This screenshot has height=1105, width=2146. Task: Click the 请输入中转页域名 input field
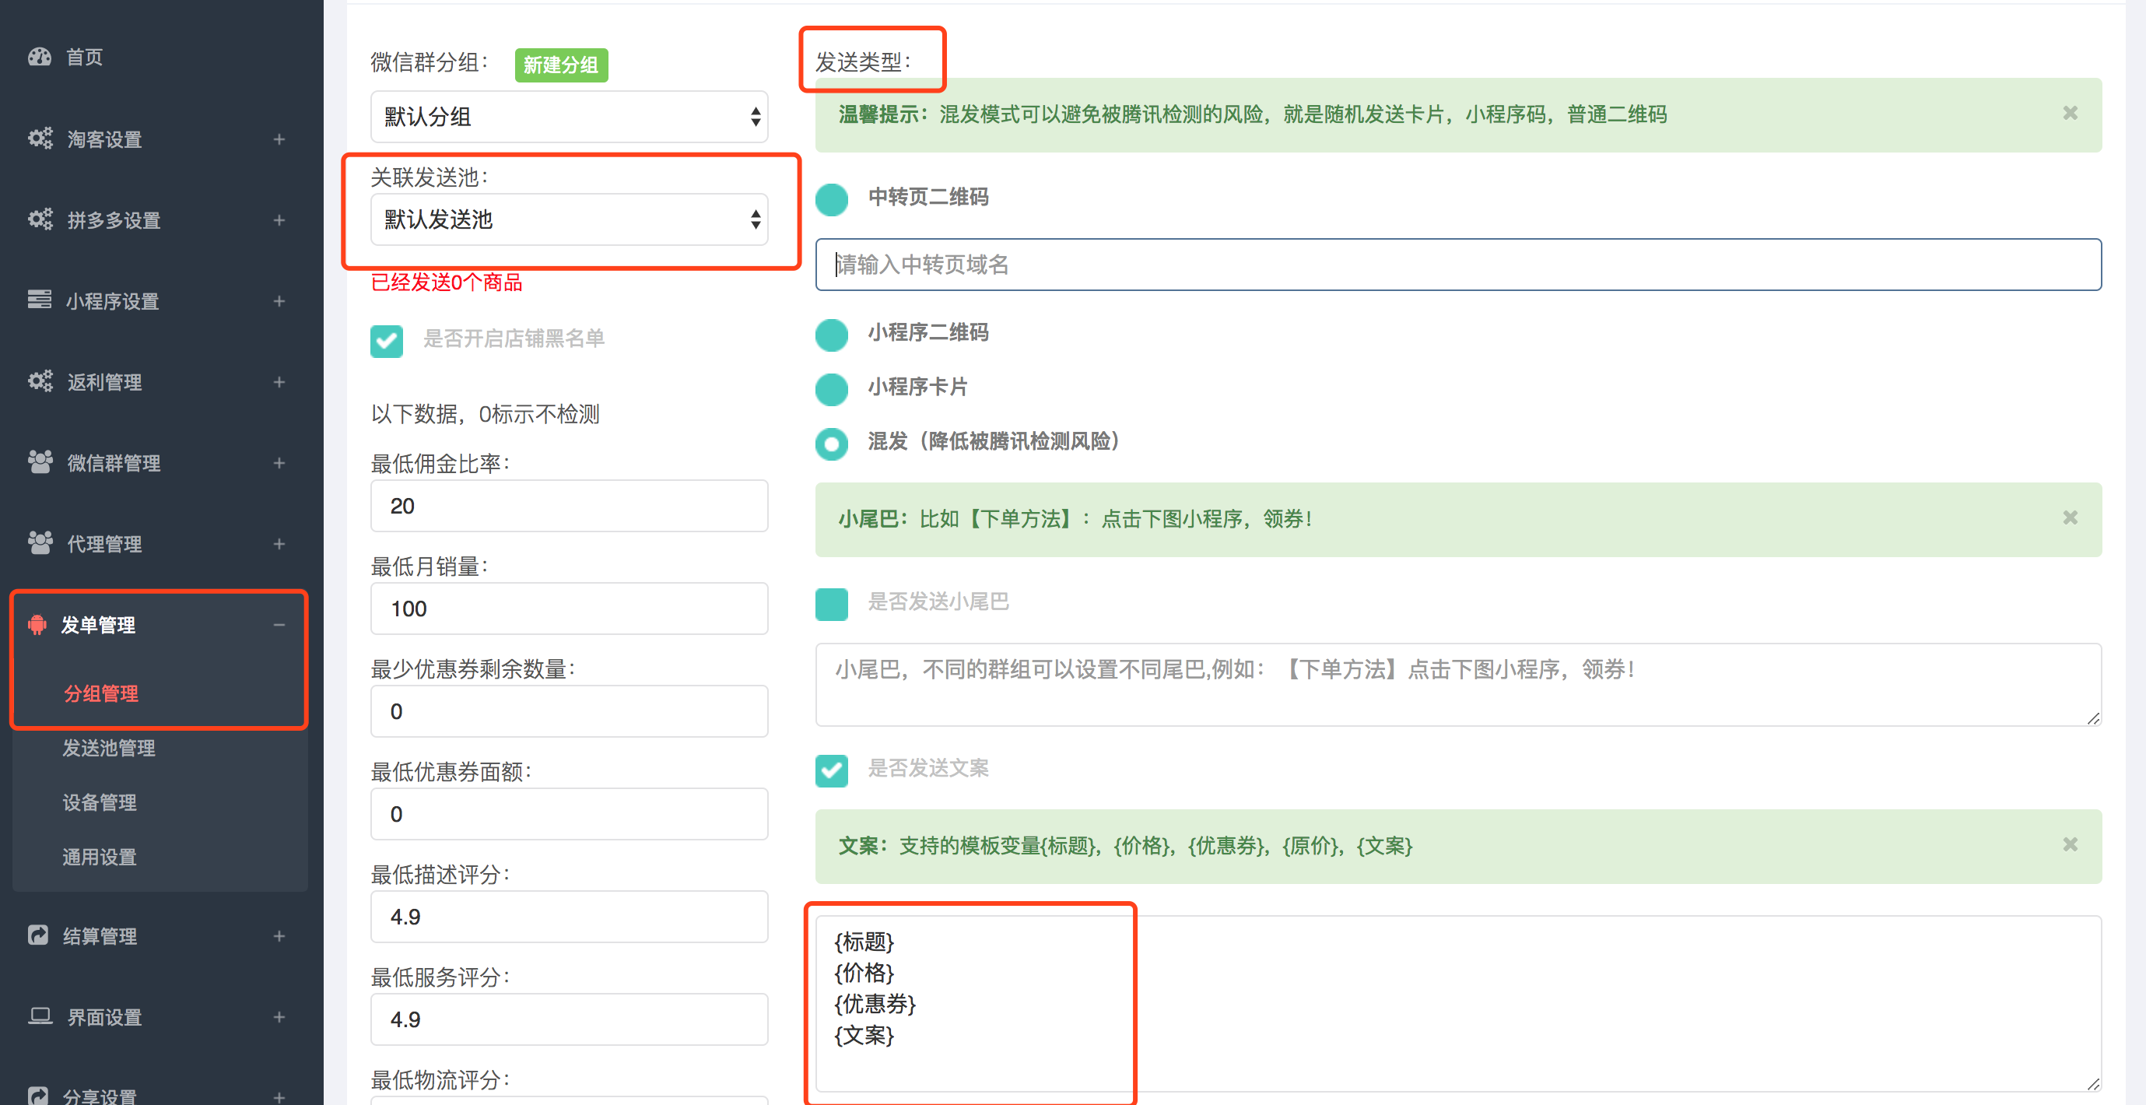click(1457, 265)
